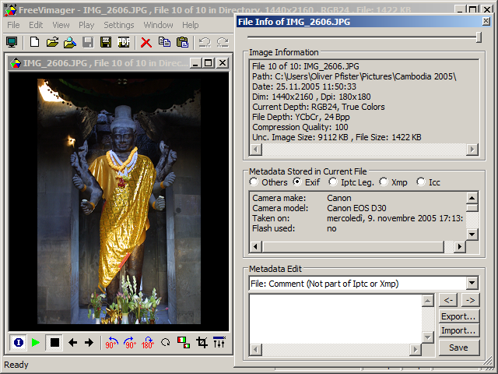Rotate the image 180°
Screen dimensions: 498x374
(147, 342)
